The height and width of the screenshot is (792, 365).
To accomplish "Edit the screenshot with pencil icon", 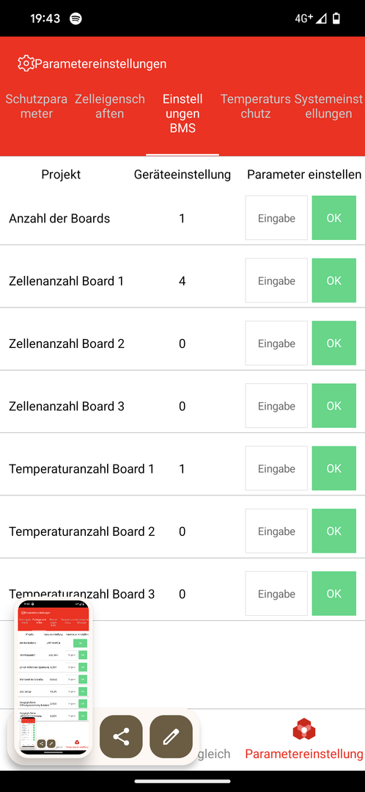I will coord(172,737).
